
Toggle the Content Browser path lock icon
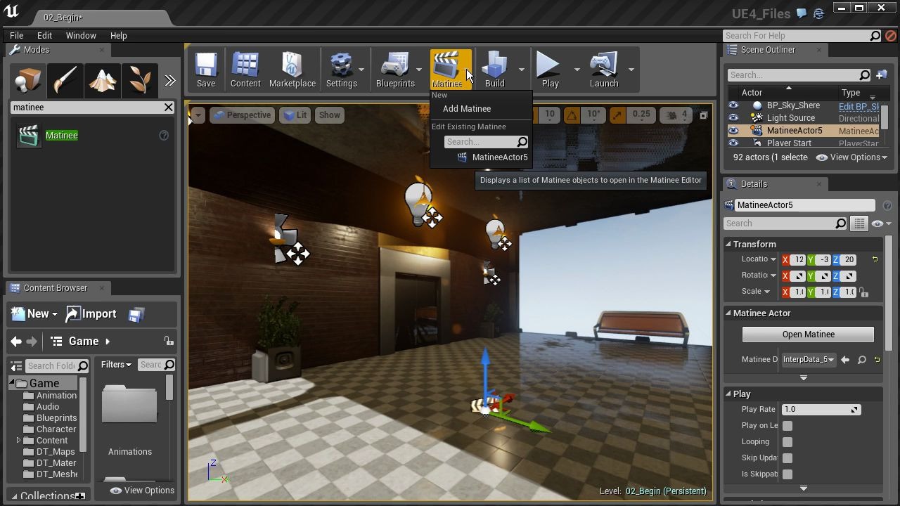pyautogui.click(x=169, y=341)
